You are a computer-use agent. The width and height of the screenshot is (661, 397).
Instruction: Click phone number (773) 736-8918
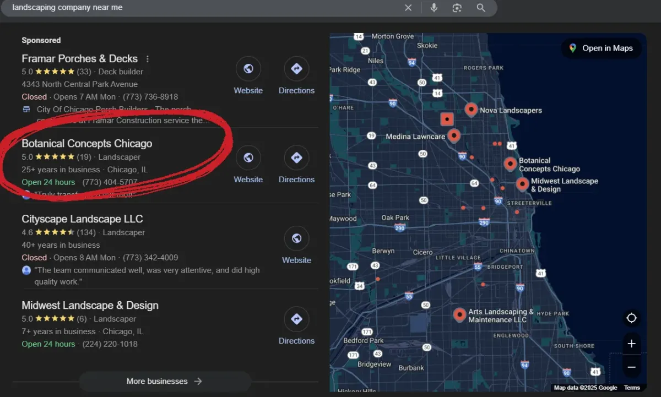pyautogui.click(x=150, y=97)
